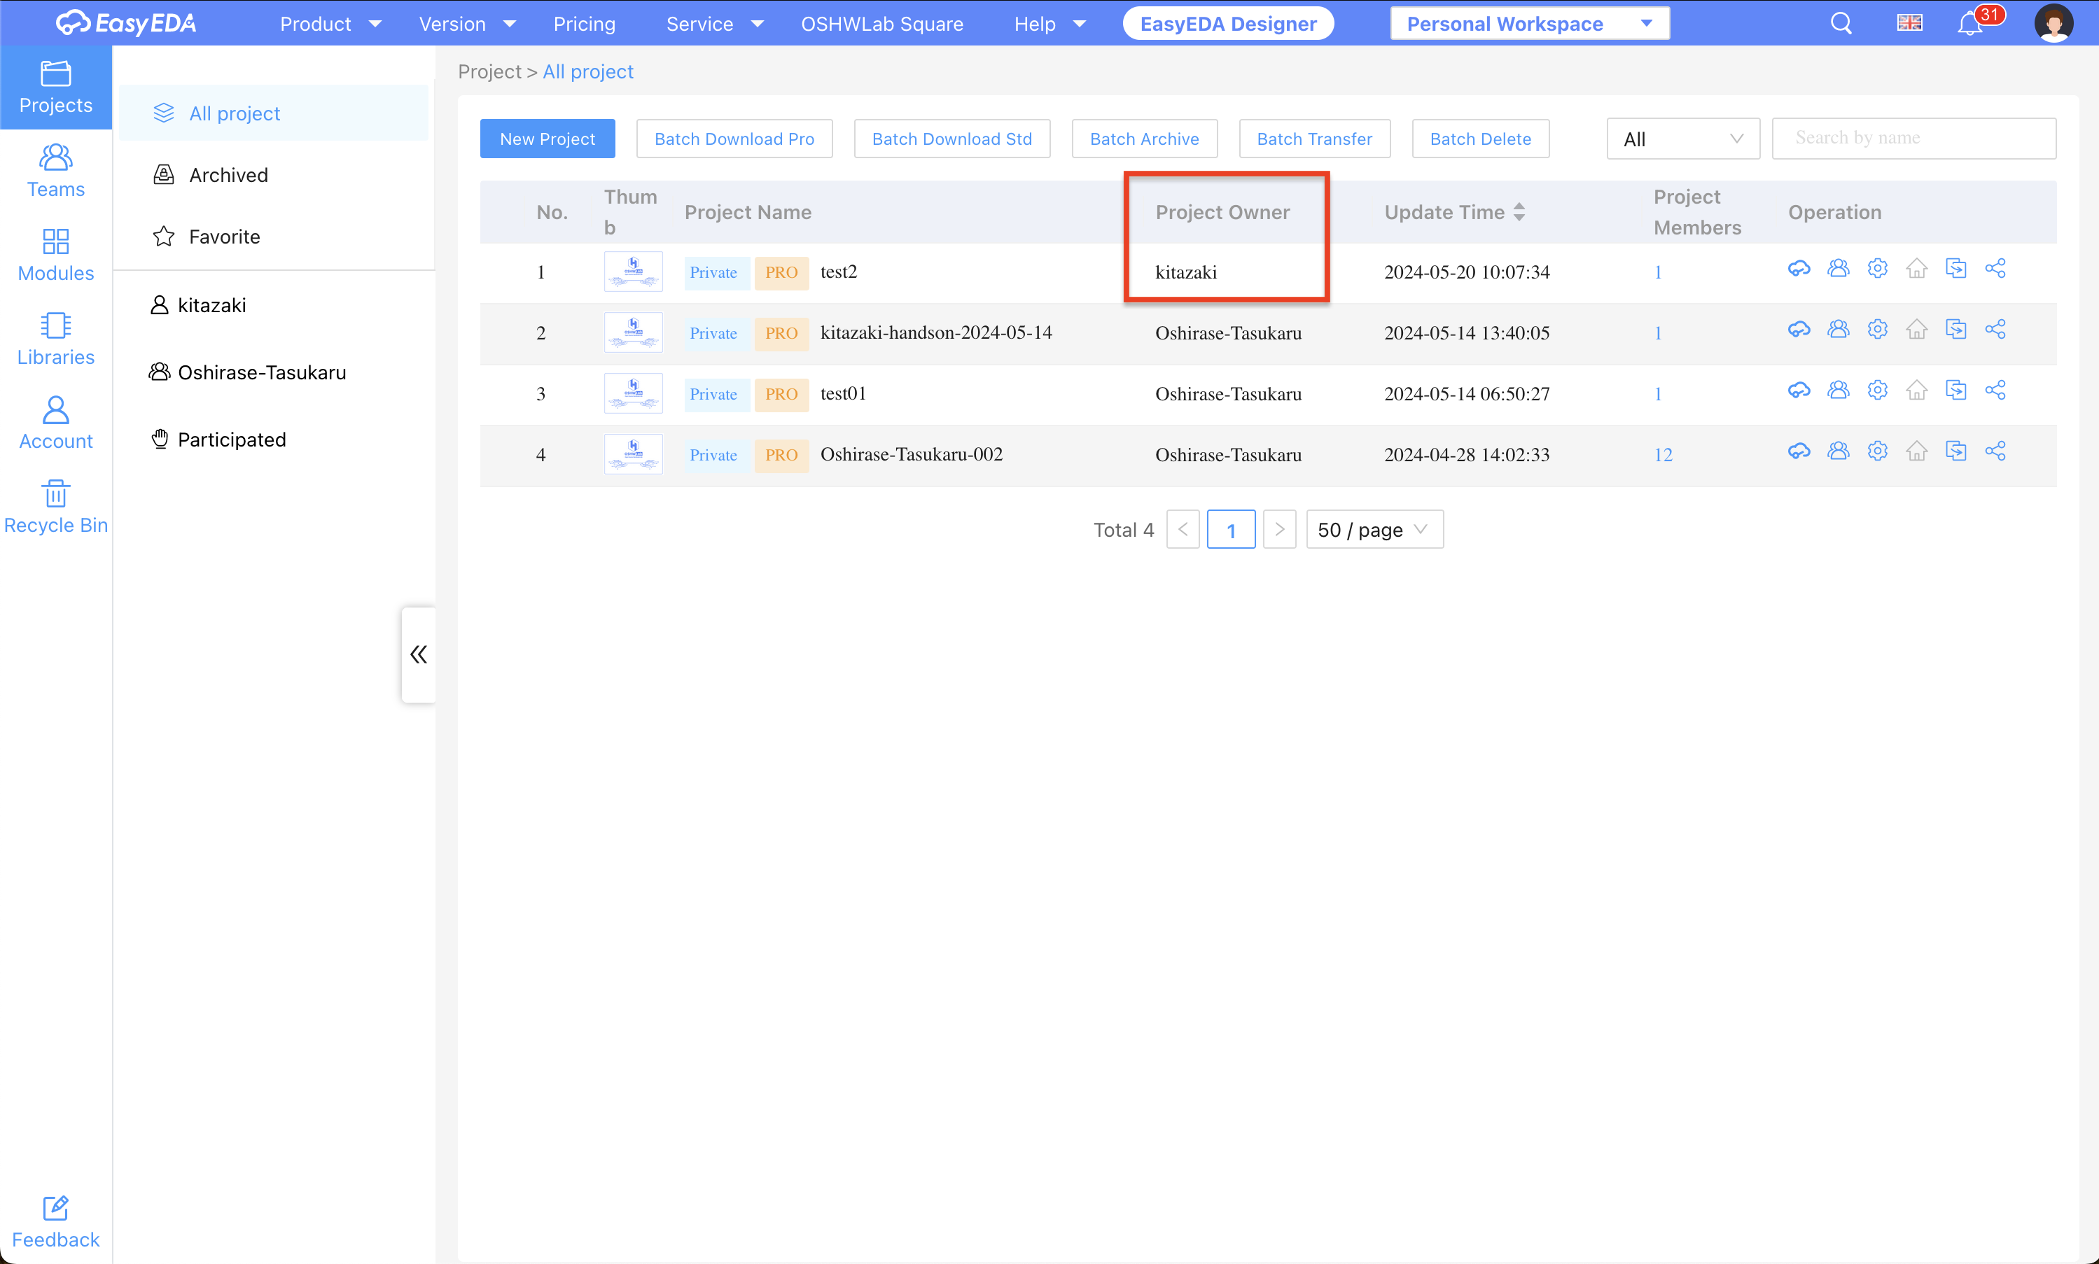Image resolution: width=2099 pixels, height=1264 pixels.
Task: Open the 50 / page size dropdown
Action: 1374,530
